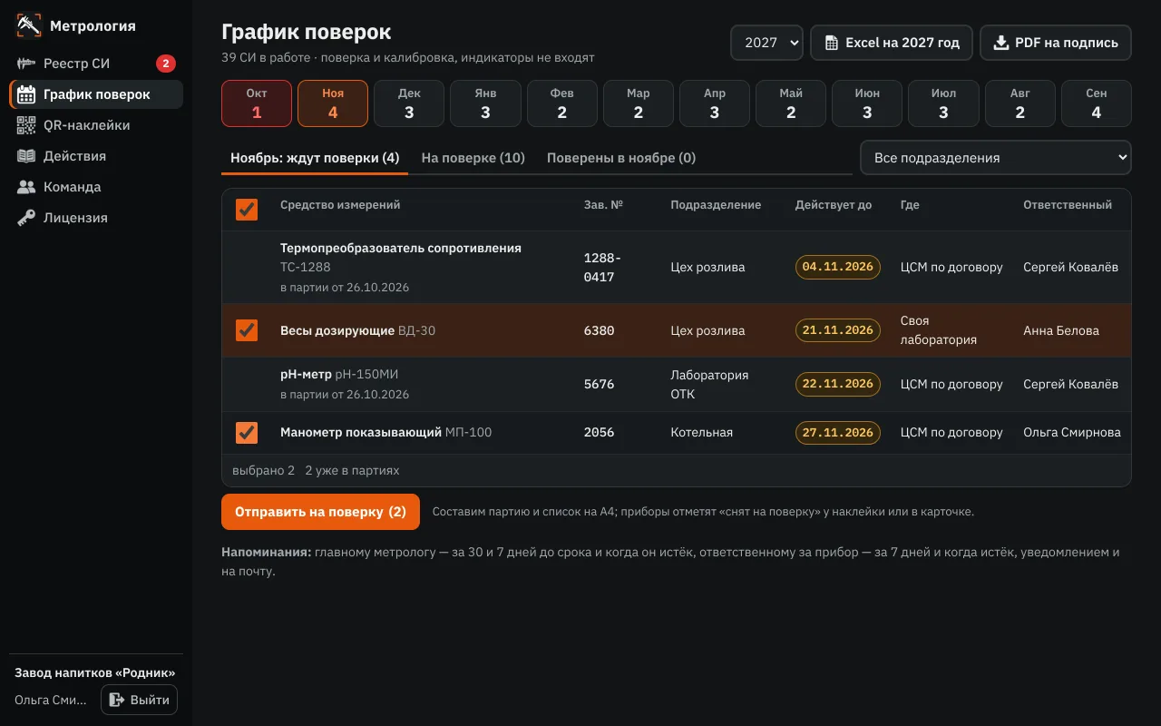Screen dimensions: 1161x726
Task: Click the Команда people icon
Action: point(26,187)
